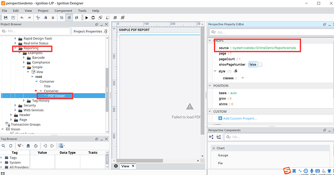Screen dimensions: 334x175
Task: Open the Edit menu
Action: [16, 11]
